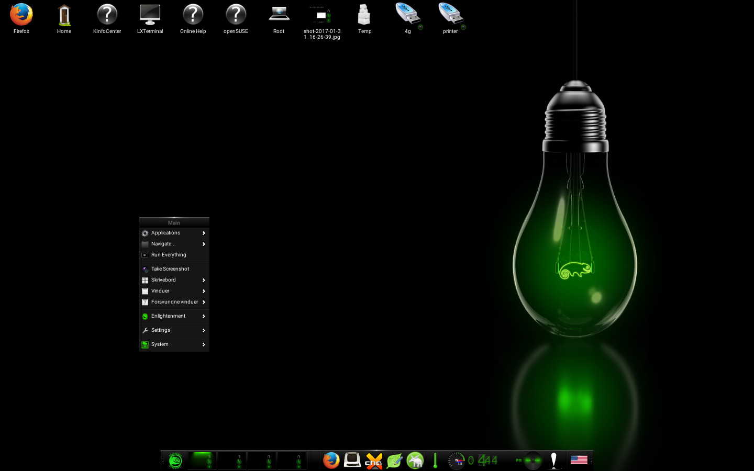Open the Navigate... menu entry
Viewport: 754px width, 471px height.
click(163, 244)
